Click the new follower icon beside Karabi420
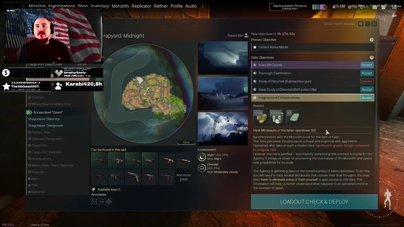This screenshot has width=404, height=227. click(59, 86)
